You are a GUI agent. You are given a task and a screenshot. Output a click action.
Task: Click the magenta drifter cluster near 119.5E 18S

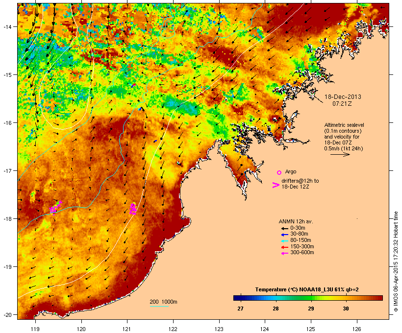point(55,207)
